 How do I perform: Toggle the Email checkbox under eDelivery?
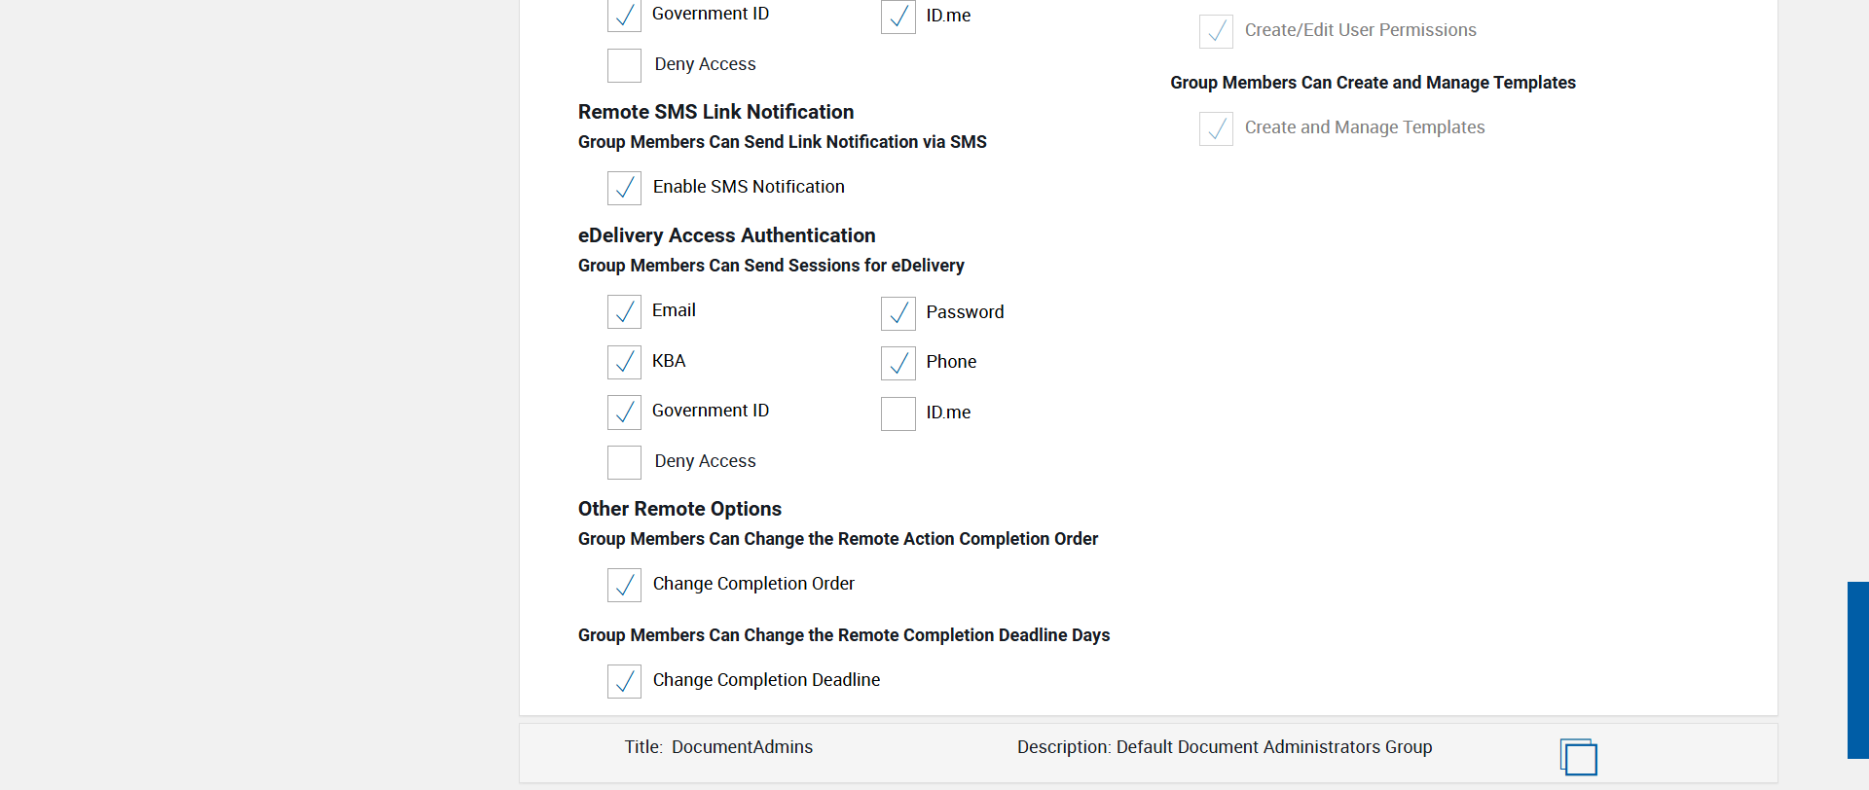tap(624, 311)
